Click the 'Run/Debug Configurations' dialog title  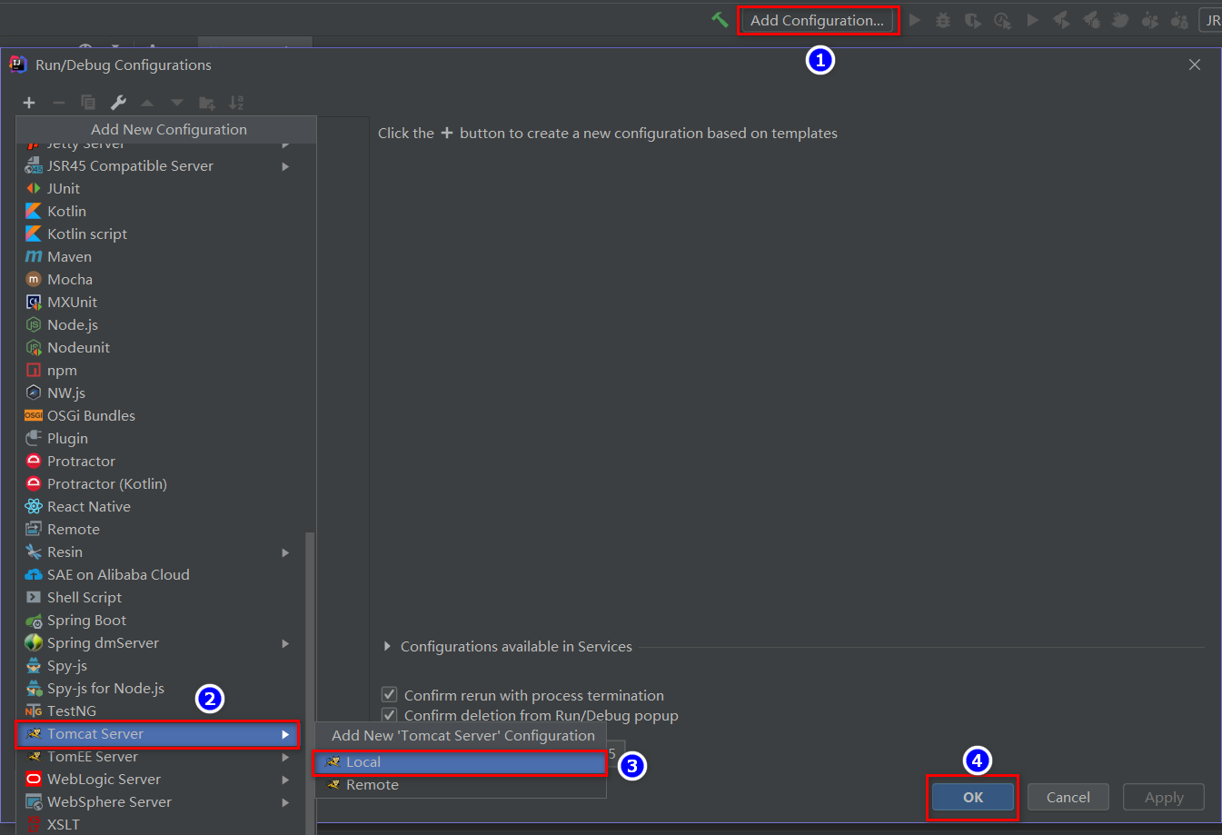click(124, 65)
